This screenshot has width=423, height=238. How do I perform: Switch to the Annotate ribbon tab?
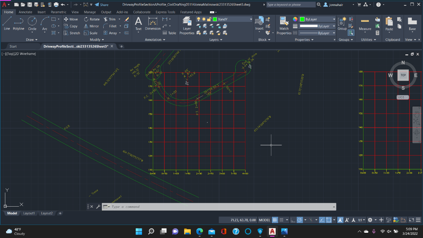tap(25, 12)
